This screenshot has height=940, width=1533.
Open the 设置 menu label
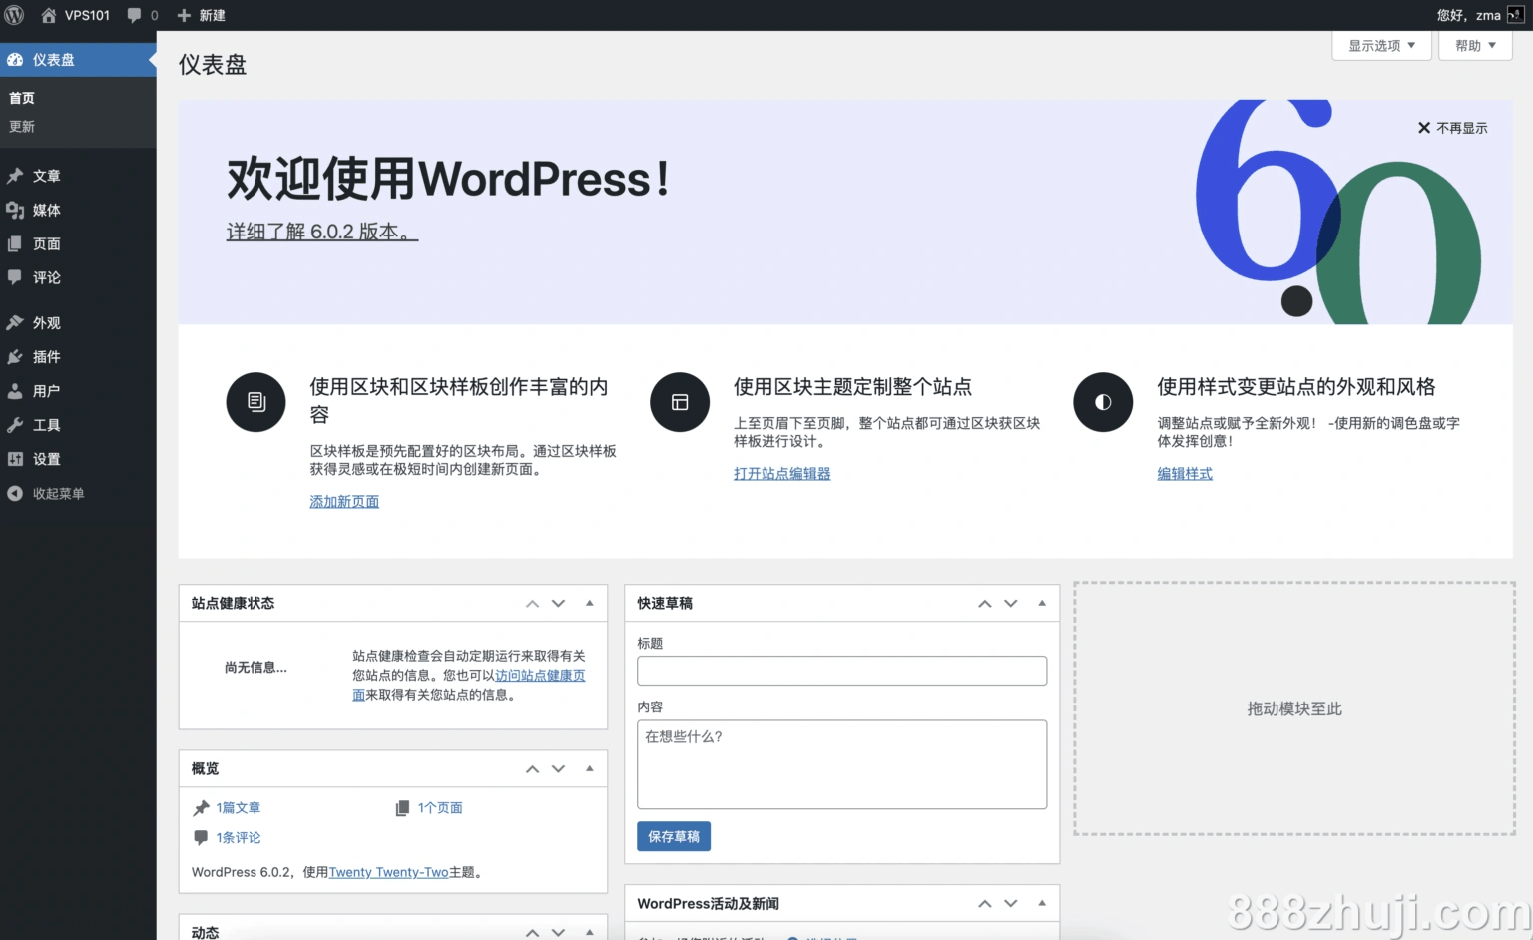[47, 459]
